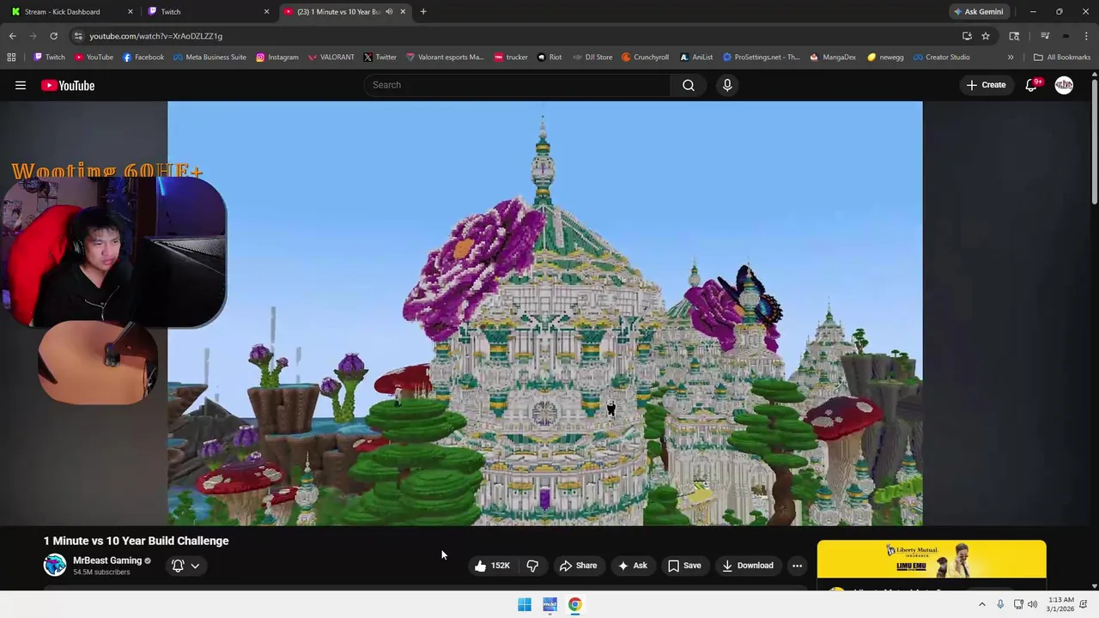Close the Twitch tab
The image size is (1099, 618).
[x=266, y=11]
